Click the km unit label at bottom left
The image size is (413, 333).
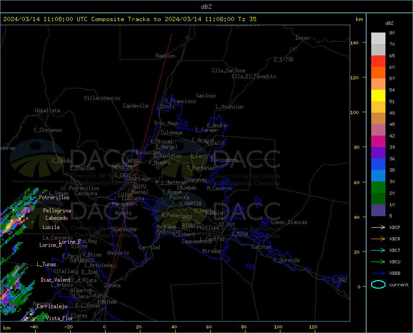pos(6,328)
